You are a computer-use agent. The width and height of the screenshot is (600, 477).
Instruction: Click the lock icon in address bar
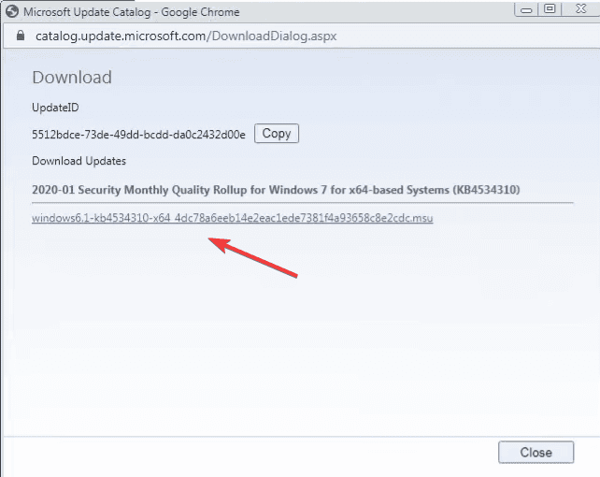tap(21, 36)
